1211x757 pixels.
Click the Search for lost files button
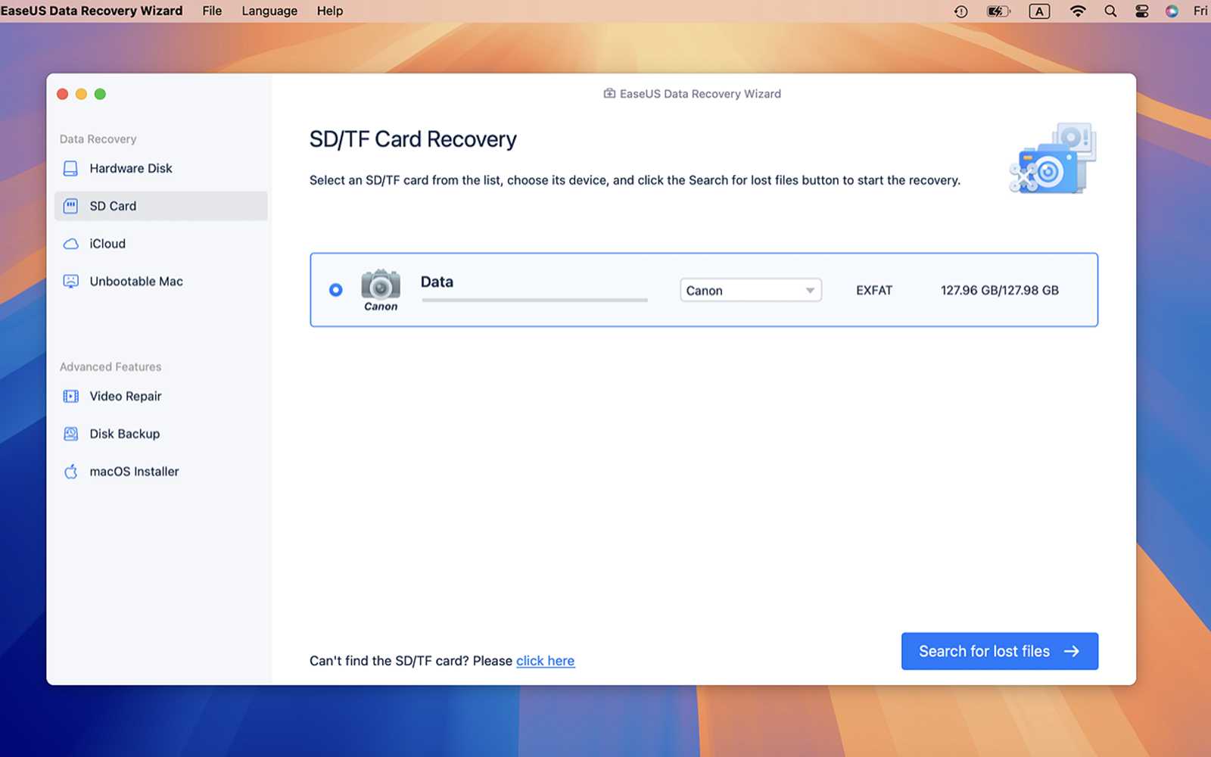[999, 651]
